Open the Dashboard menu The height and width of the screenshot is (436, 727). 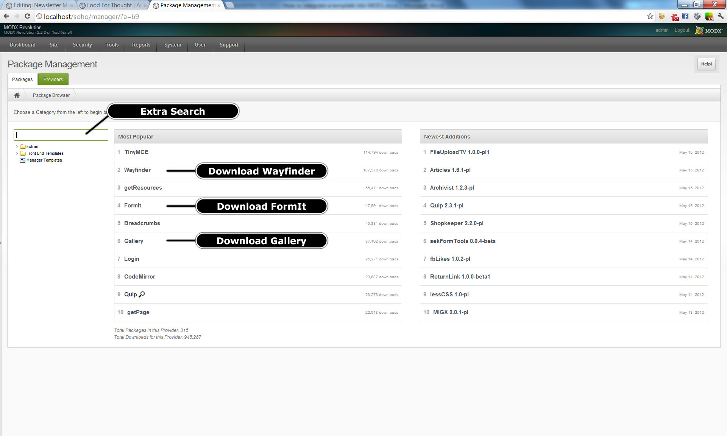(23, 45)
